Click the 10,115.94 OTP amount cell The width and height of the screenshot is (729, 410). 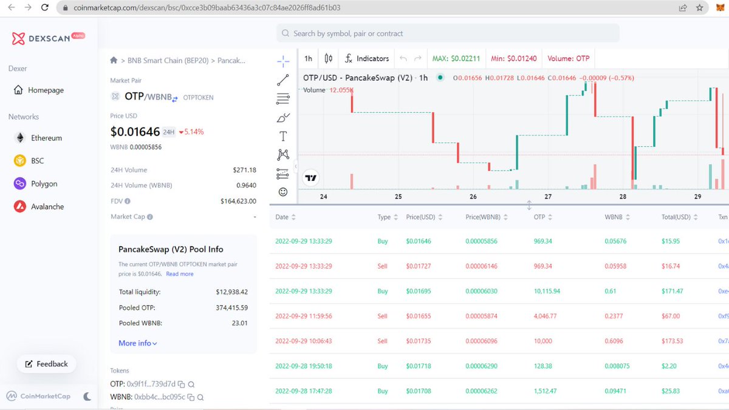[x=547, y=292]
